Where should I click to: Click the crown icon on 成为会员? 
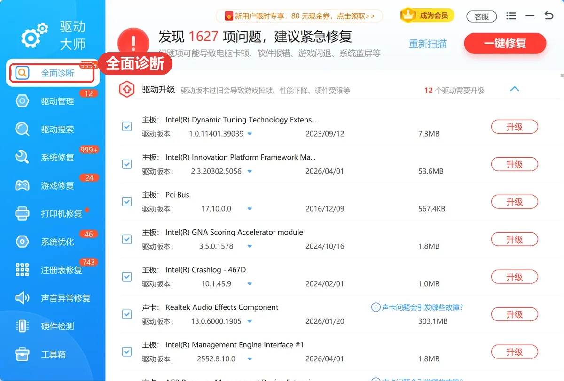[408, 15]
